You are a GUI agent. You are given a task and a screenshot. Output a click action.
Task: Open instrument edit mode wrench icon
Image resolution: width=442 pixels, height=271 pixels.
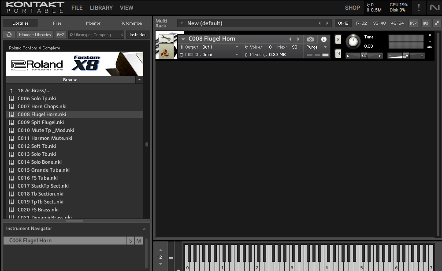166,38
